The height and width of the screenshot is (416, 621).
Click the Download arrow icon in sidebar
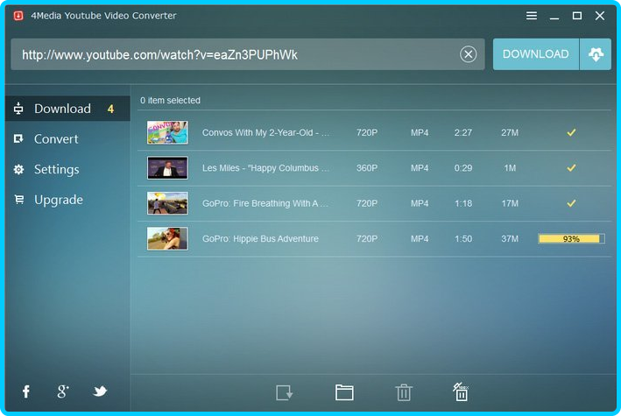(18, 109)
